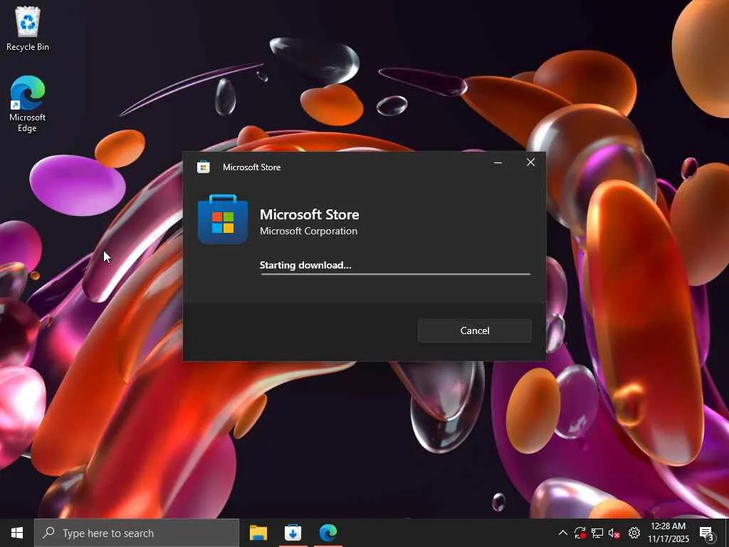Screen dimensions: 729x547
Task: Select the "Starting download..." status text
Action: [x=305, y=265]
